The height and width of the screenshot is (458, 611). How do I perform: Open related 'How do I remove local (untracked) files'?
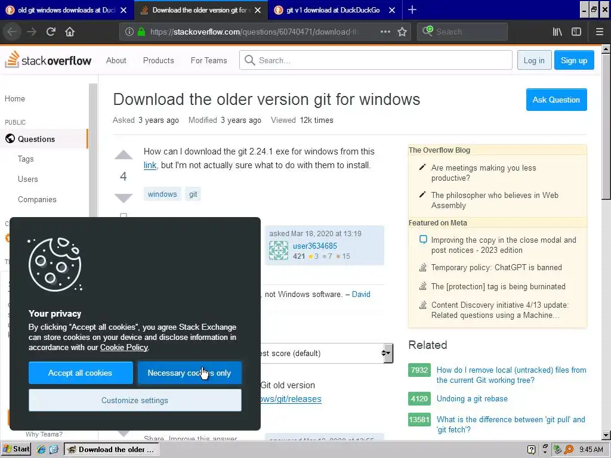click(511, 375)
